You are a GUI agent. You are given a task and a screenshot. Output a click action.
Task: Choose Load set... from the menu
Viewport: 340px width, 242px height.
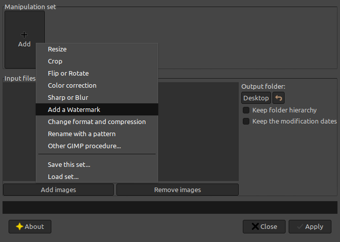pos(97,176)
